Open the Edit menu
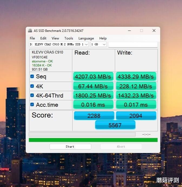182x187 pixels. click(x=43, y=38)
